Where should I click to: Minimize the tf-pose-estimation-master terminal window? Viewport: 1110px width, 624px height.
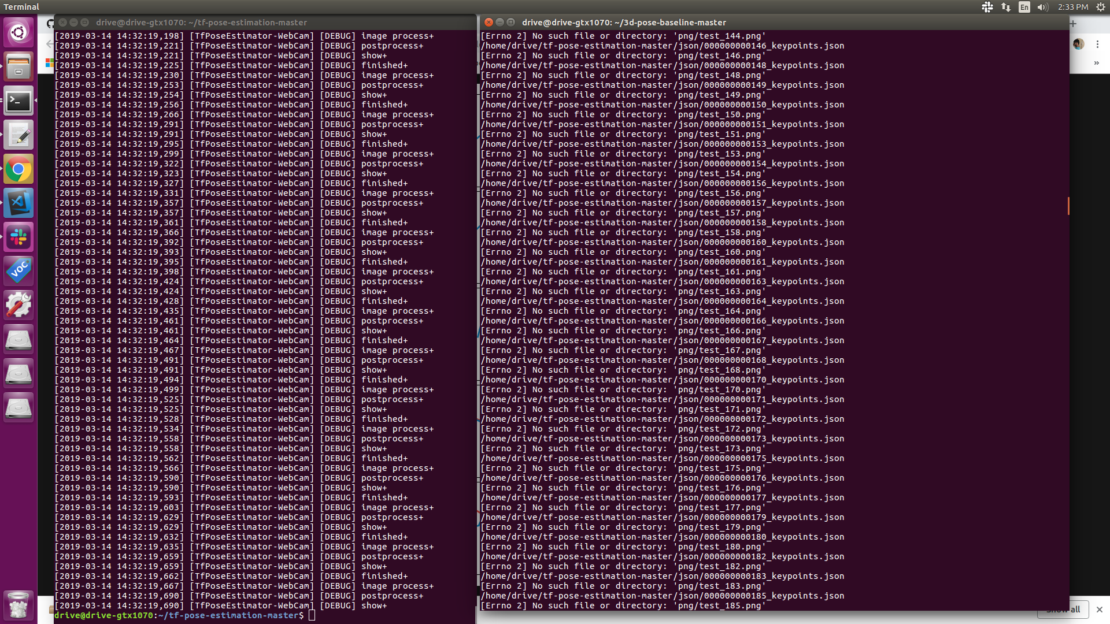(x=73, y=22)
